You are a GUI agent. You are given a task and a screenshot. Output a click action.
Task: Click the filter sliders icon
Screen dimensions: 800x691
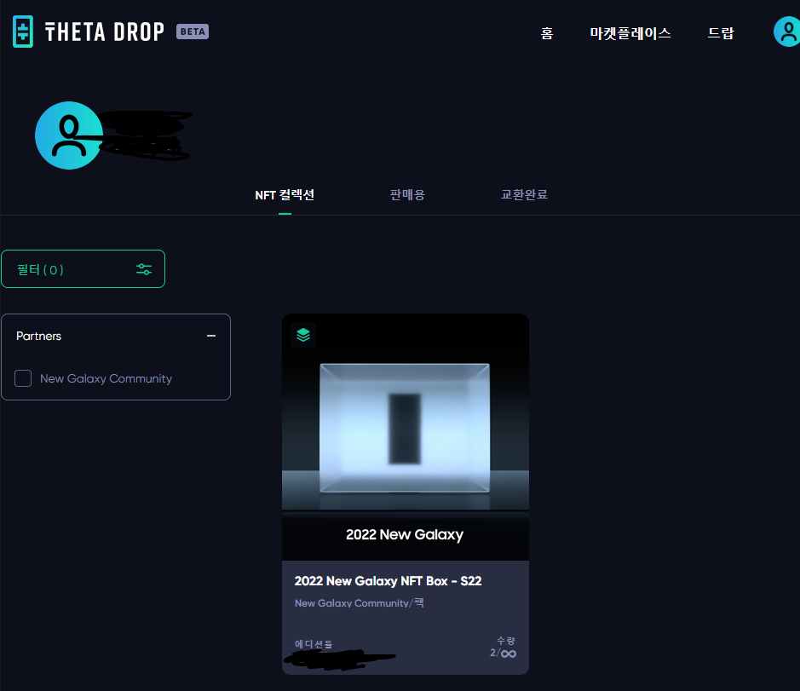click(x=144, y=269)
